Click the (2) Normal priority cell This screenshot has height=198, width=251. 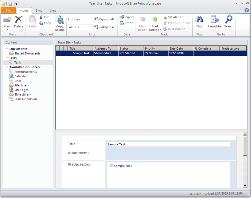[x=156, y=53]
